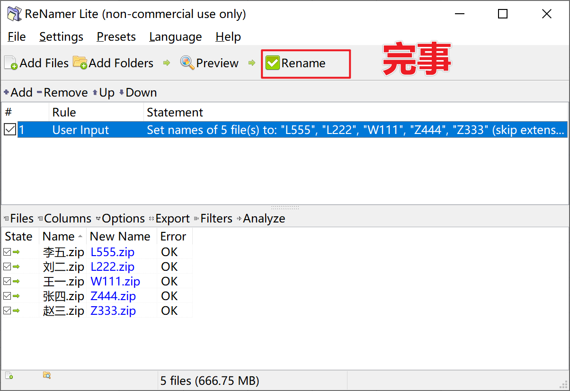Select file name 王一.zip
The width and height of the screenshot is (570, 391).
[x=63, y=281]
